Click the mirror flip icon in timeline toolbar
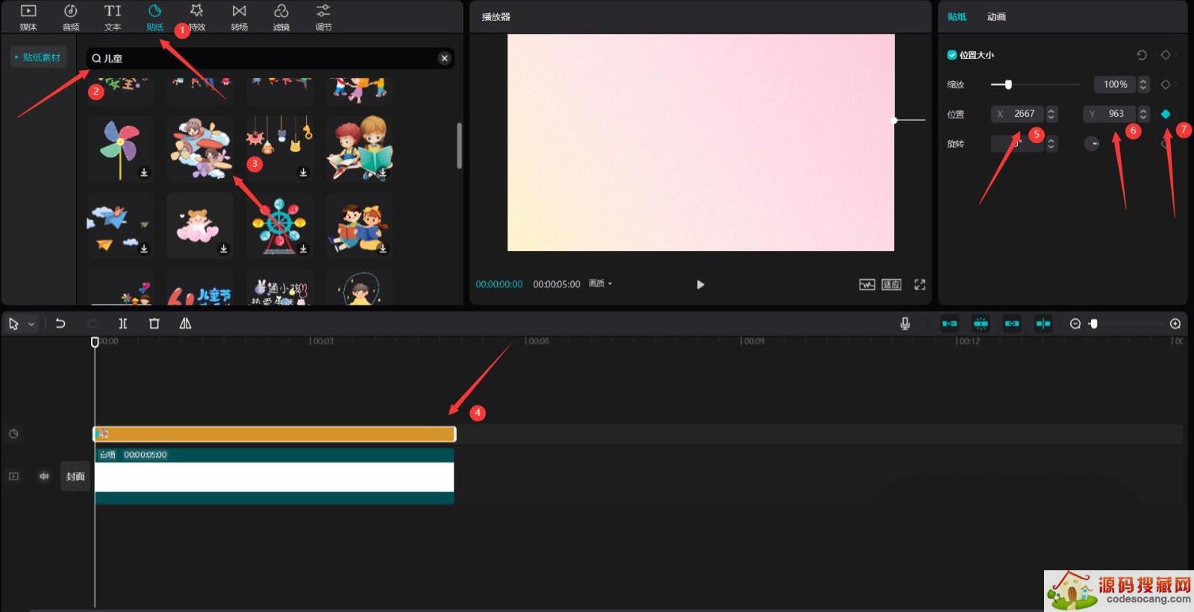This screenshot has width=1194, height=612. 185,324
